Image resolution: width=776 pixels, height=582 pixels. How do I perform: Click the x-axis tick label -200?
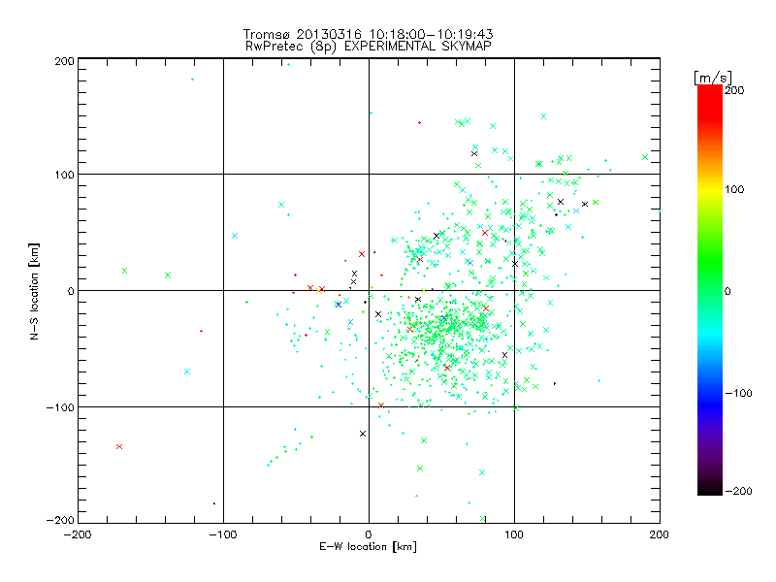coord(78,534)
